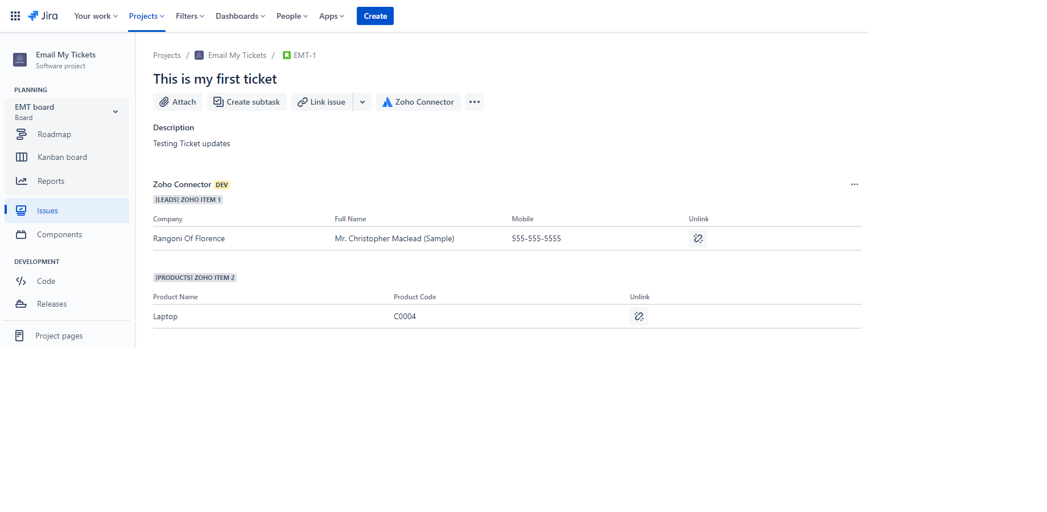Screen dimensions: 1047x512
Task: Open Reports section
Action: tap(51, 181)
